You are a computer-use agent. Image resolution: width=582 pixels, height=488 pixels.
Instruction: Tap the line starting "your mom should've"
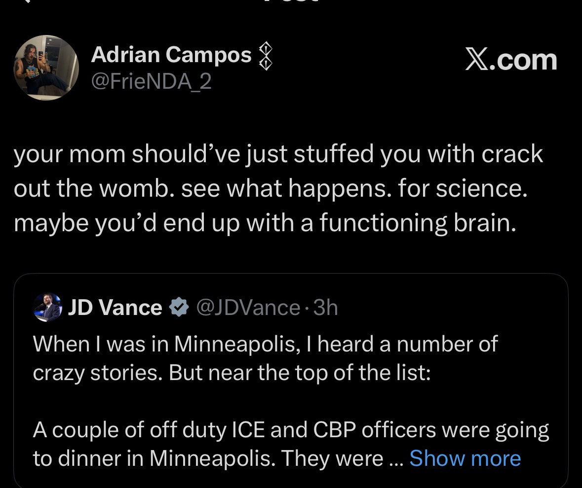[x=278, y=154]
